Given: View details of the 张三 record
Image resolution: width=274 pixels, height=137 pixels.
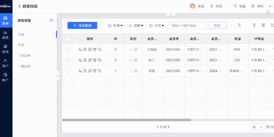Looking at the screenshot, I should click(85, 60).
